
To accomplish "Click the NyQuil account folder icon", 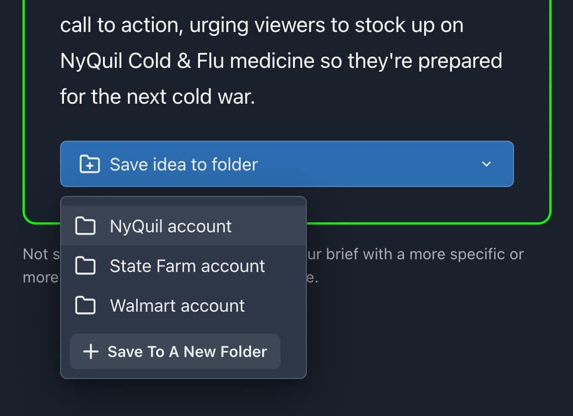I will (x=85, y=226).
